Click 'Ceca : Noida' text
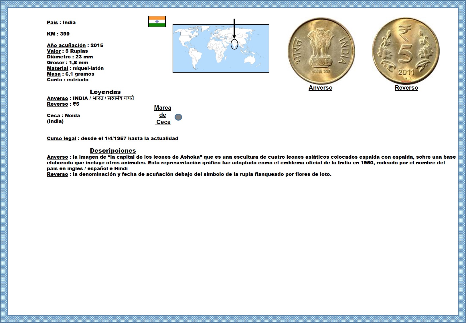Image resolution: width=466 pixels, height=323 pixels. coord(64,115)
